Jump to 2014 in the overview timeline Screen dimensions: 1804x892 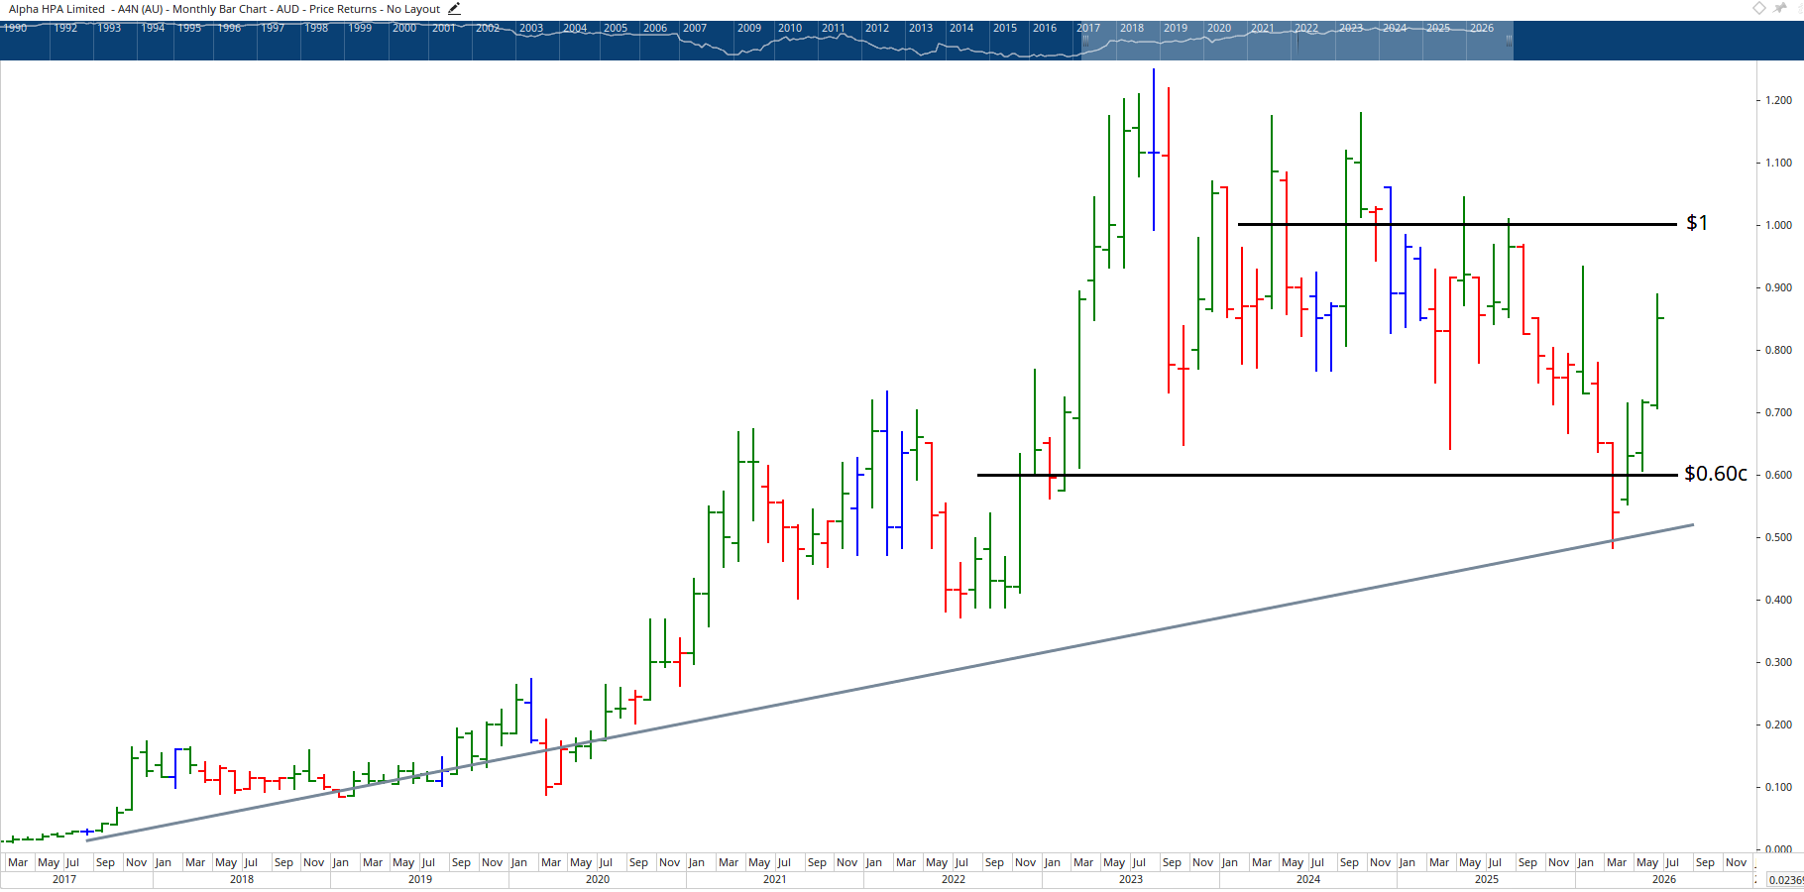(961, 28)
